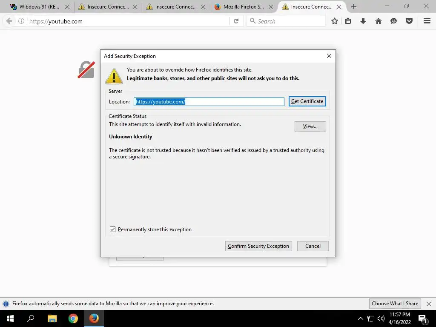The image size is (436, 327).
Task: Select the active Insecure Connection tab
Action: pos(311,7)
